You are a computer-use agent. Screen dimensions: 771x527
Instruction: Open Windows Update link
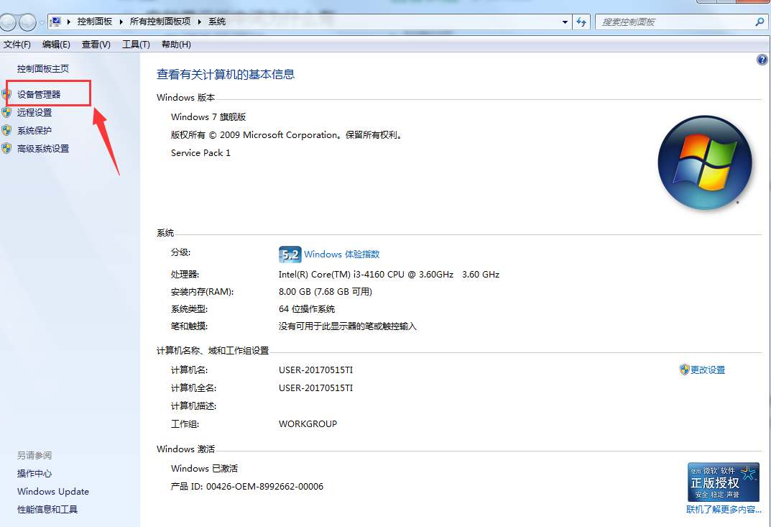[53, 492]
